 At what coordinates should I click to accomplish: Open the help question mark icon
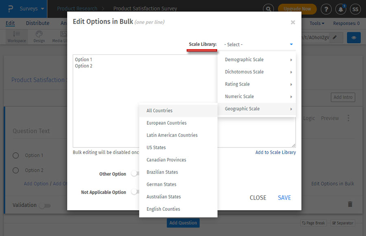(326, 9)
